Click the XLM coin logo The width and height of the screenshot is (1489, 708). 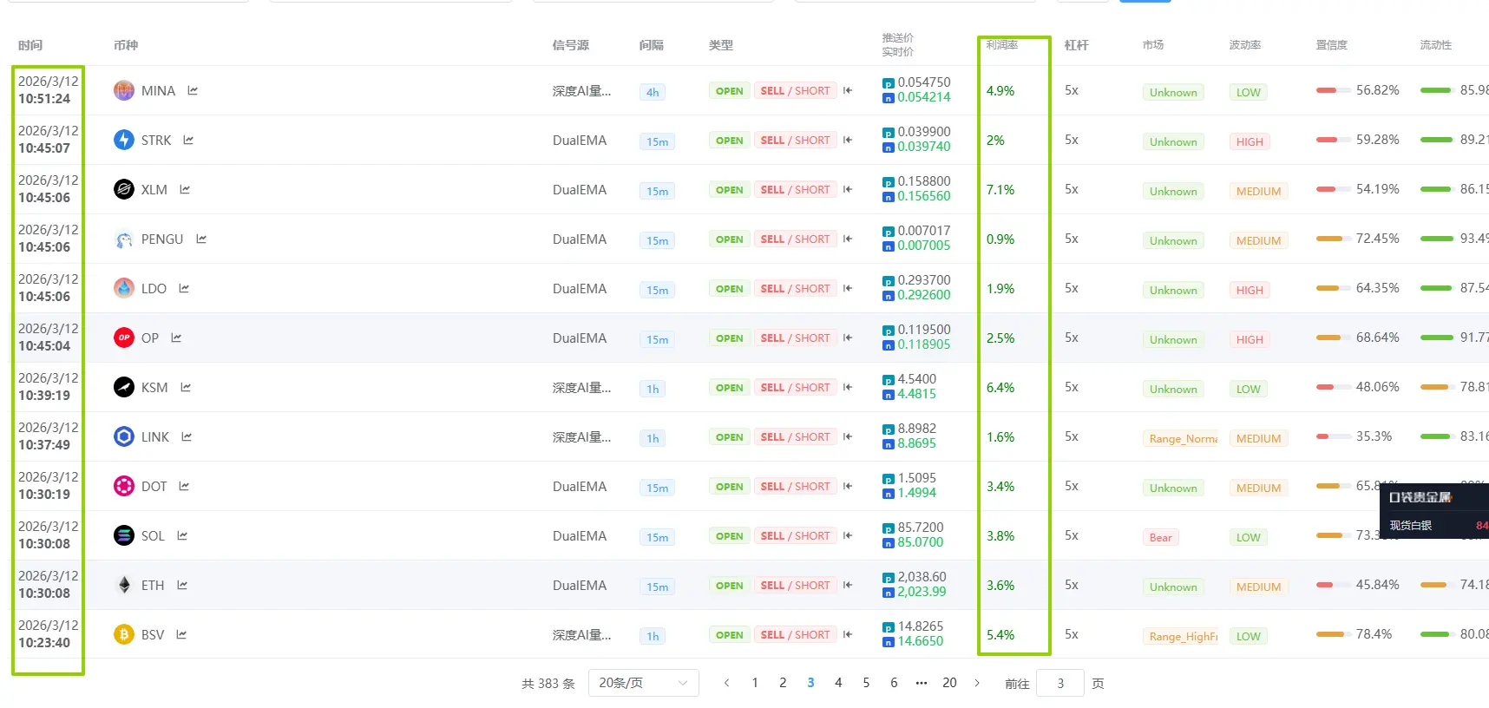124,189
